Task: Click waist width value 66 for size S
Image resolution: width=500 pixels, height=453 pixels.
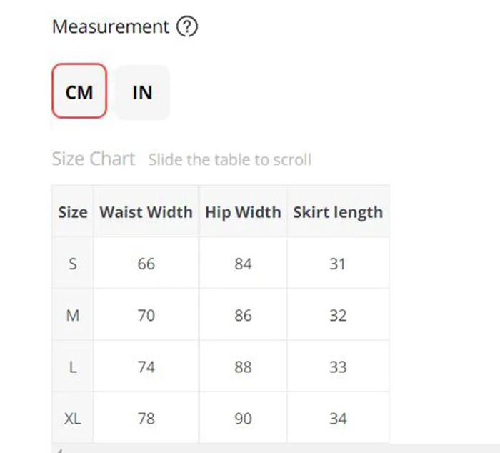Action: pos(146,264)
